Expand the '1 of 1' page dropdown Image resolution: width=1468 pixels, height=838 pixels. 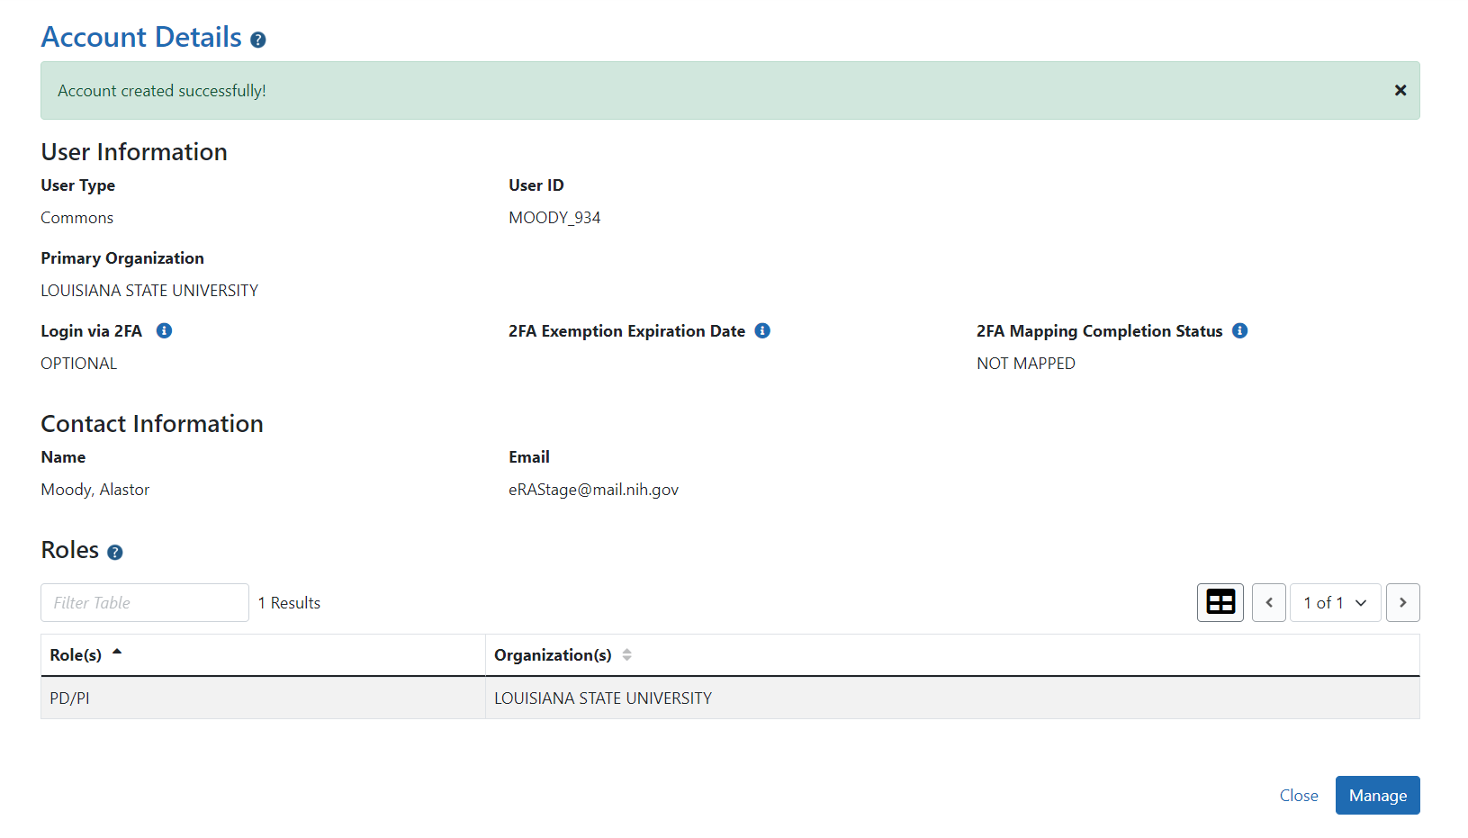[x=1335, y=603]
